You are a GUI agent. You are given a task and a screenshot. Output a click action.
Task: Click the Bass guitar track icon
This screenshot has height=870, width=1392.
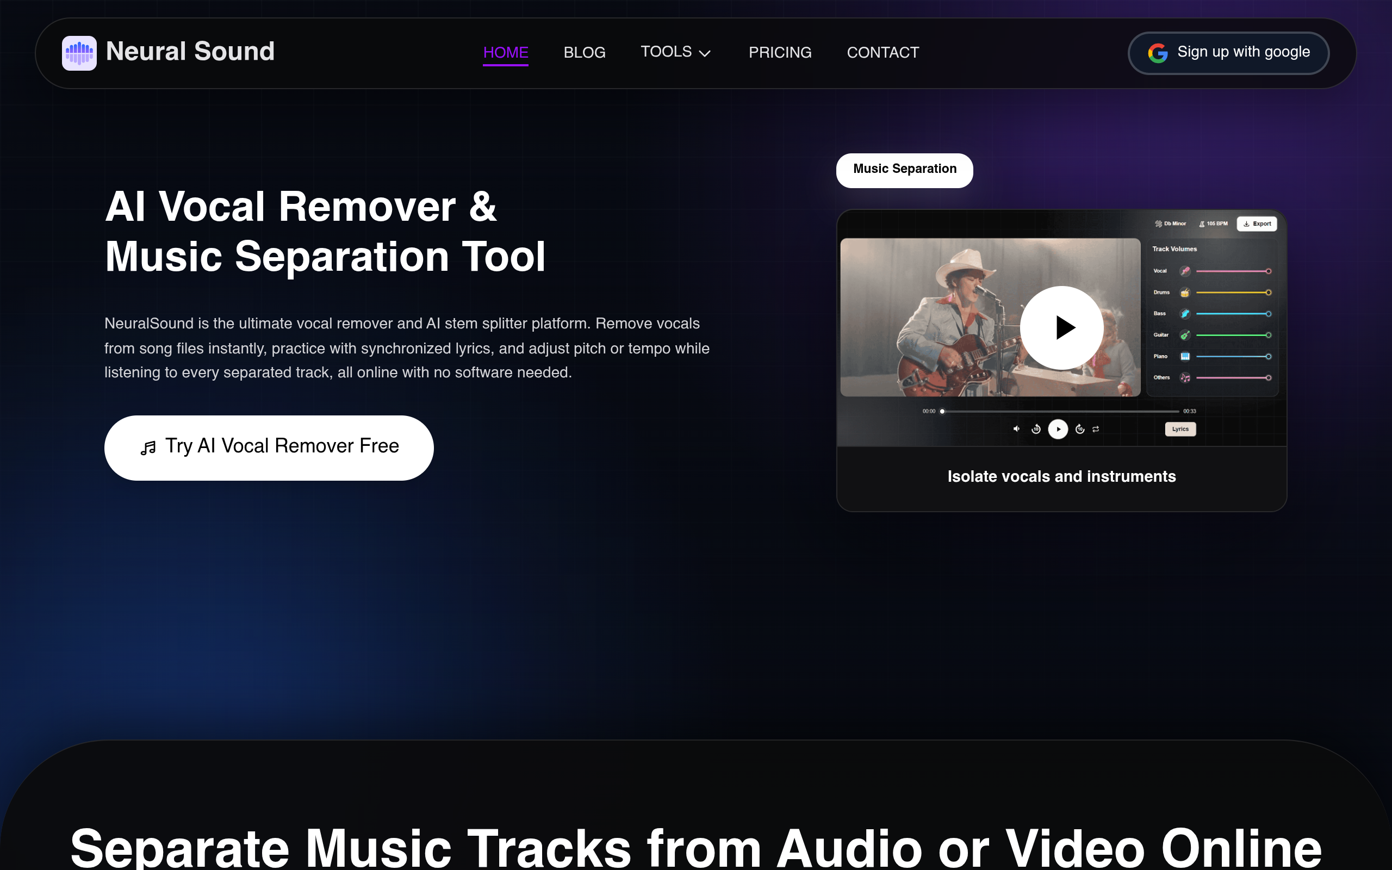[x=1185, y=314]
